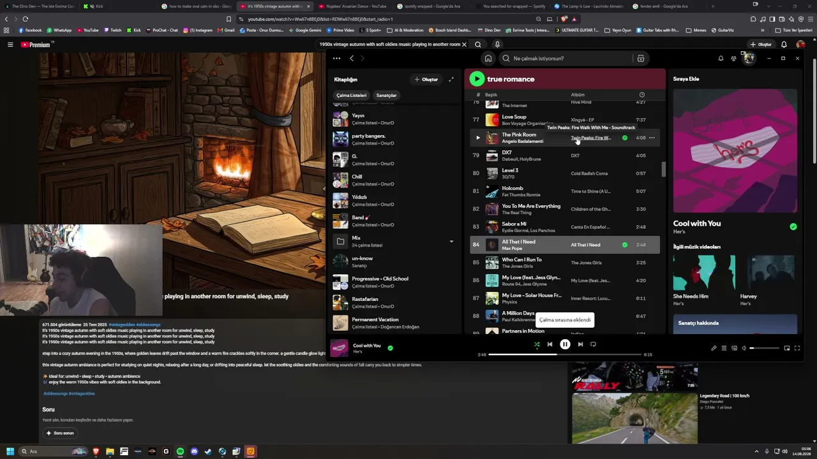
Task: Switch to Nujabes Aruarian Dance tab
Action: pyautogui.click(x=354, y=6)
